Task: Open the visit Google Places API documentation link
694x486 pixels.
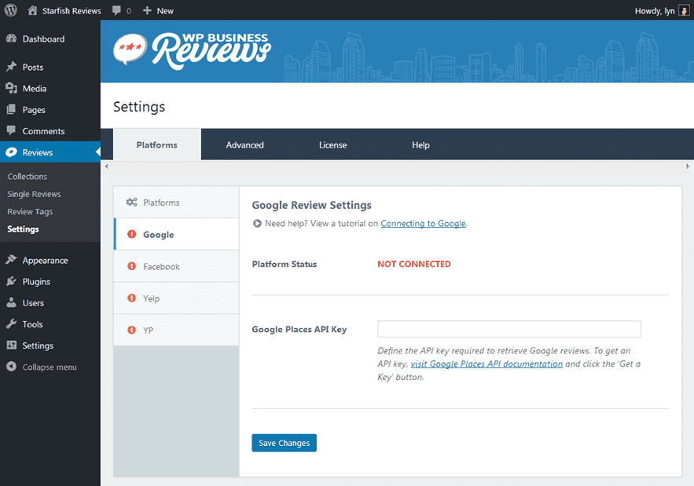Action: [487, 364]
